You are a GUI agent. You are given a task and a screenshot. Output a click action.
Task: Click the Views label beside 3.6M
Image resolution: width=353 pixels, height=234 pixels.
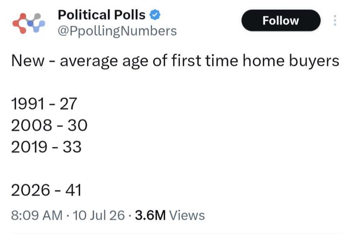pyautogui.click(x=187, y=215)
